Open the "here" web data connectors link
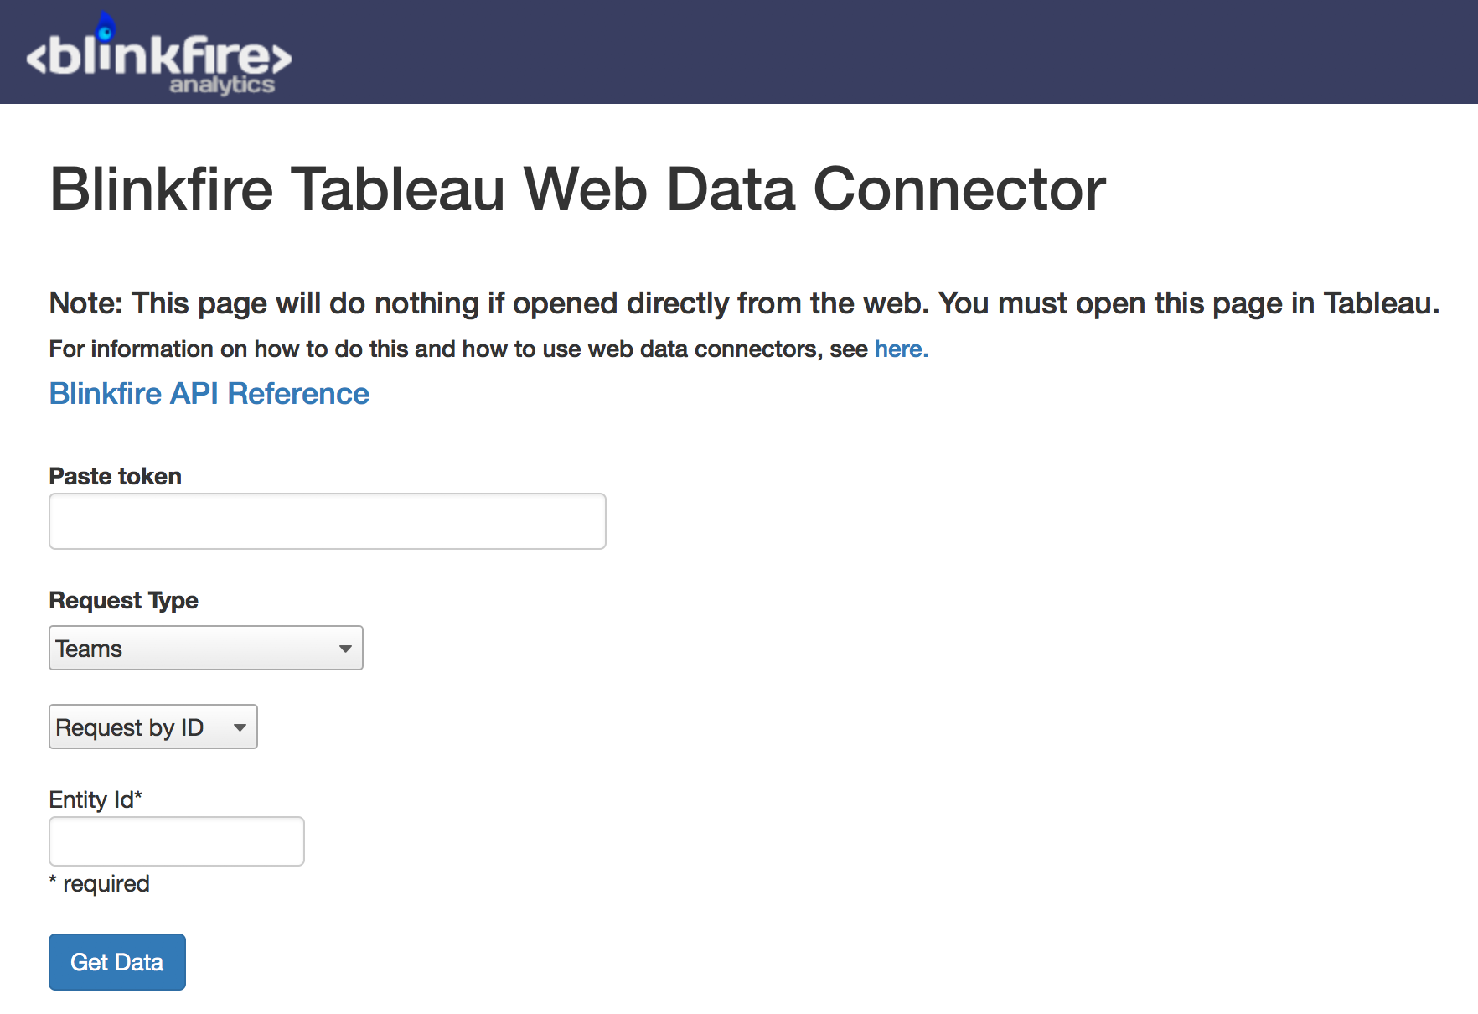This screenshot has height=1014, width=1478. 901,349
